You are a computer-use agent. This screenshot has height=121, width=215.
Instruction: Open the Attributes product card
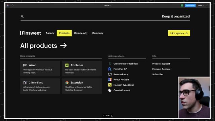82,69
